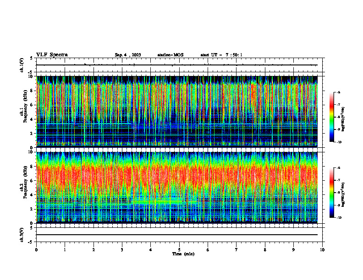The image size is (363, 280).
Task: Click the time axis tick label '3'
Action: click(x=122, y=250)
